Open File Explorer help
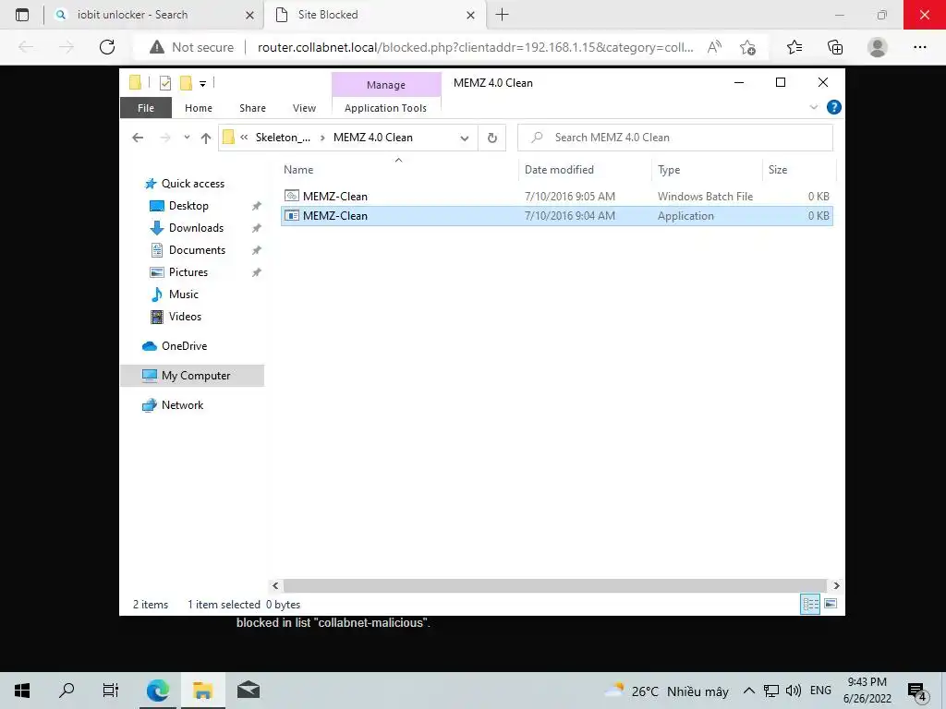946x709 pixels. (834, 107)
